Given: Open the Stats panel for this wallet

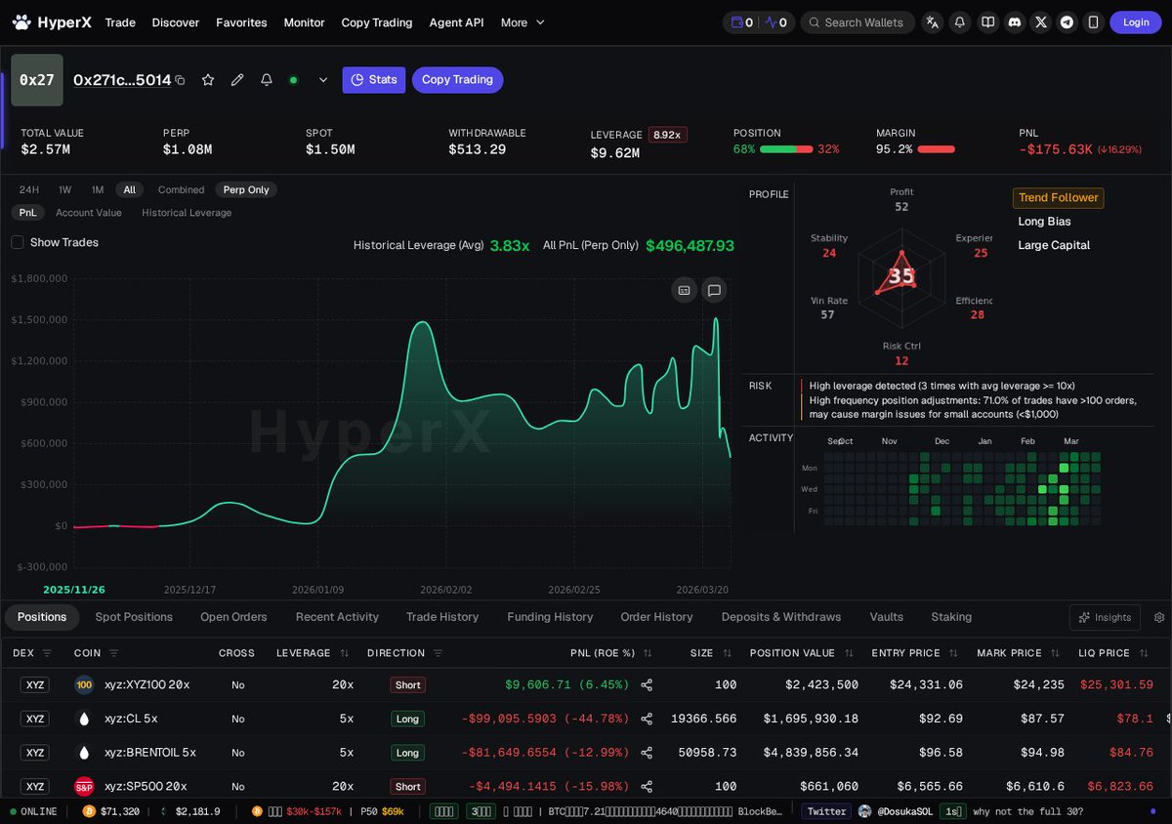Looking at the screenshot, I should pos(373,80).
